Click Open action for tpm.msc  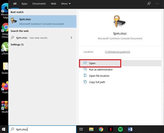click(120, 63)
